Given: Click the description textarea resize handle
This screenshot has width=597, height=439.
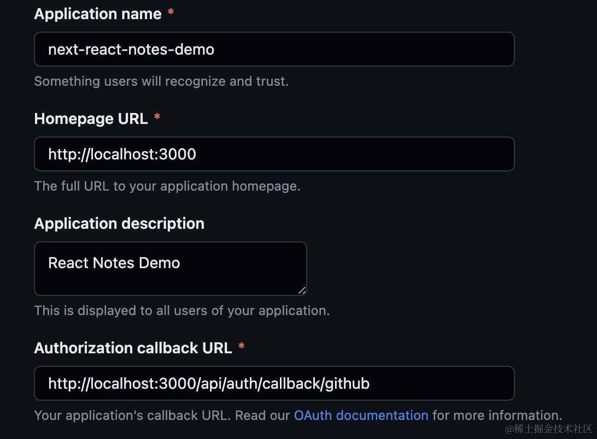Looking at the screenshot, I should [302, 290].
